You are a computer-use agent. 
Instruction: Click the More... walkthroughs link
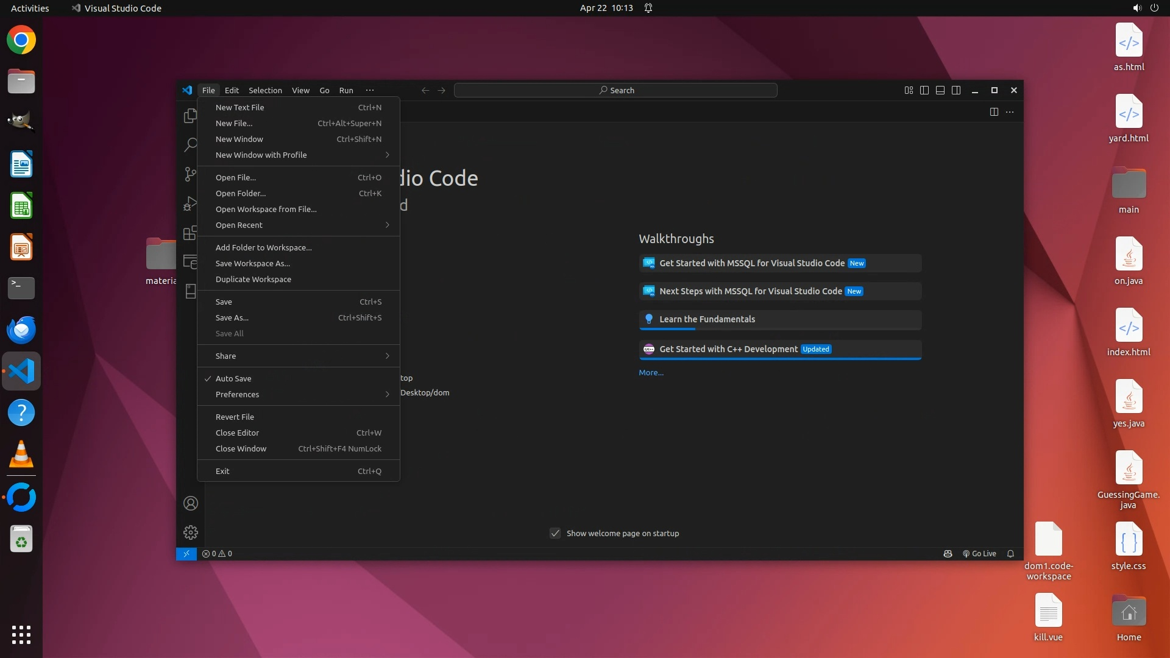(x=651, y=372)
